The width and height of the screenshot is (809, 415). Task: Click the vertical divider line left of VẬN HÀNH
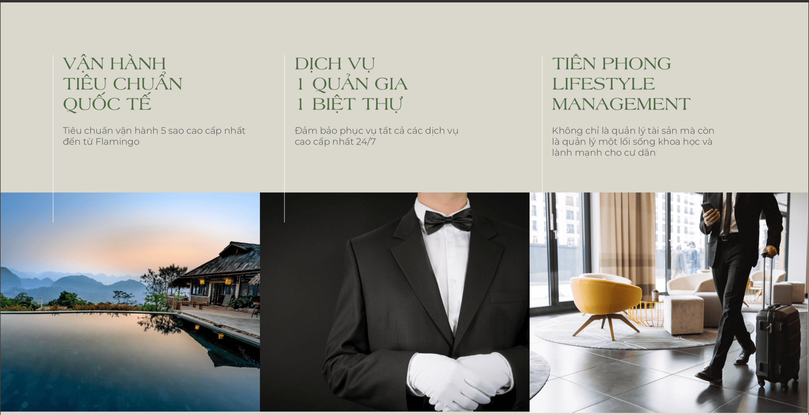[x=53, y=139]
